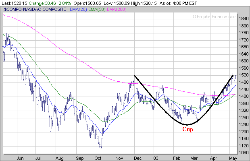The image size is (250, 161).
Task: Click the May month axis label
Action: (233, 159)
